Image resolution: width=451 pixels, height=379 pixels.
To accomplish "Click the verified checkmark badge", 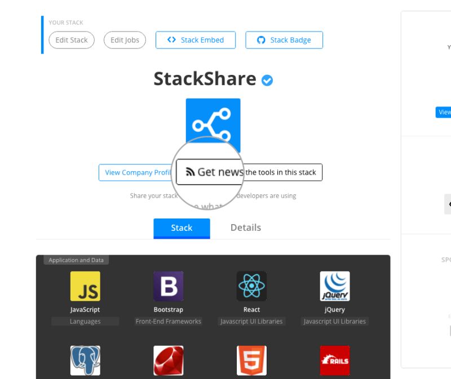I will pos(267,80).
